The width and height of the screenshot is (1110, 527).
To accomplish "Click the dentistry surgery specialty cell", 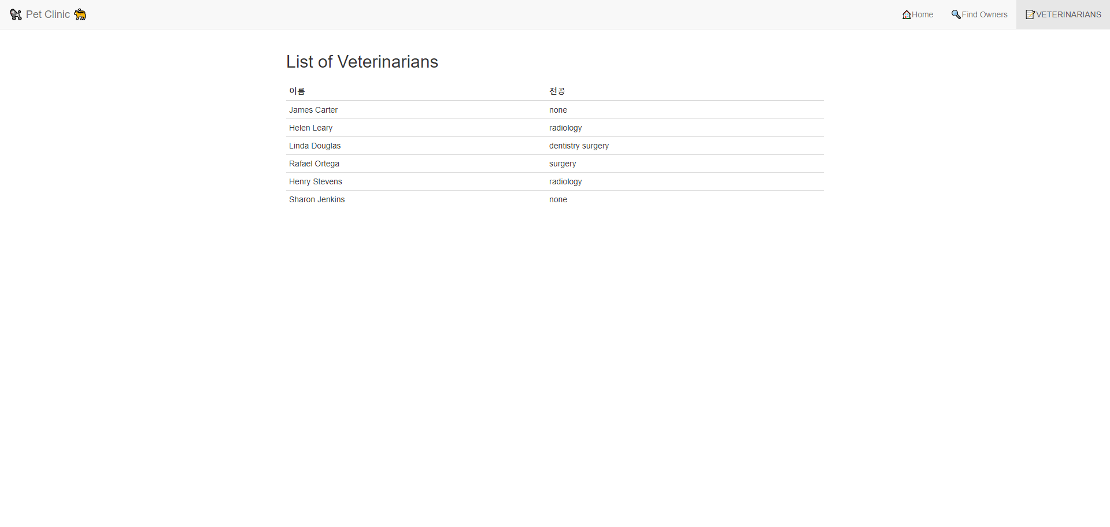I will point(579,146).
